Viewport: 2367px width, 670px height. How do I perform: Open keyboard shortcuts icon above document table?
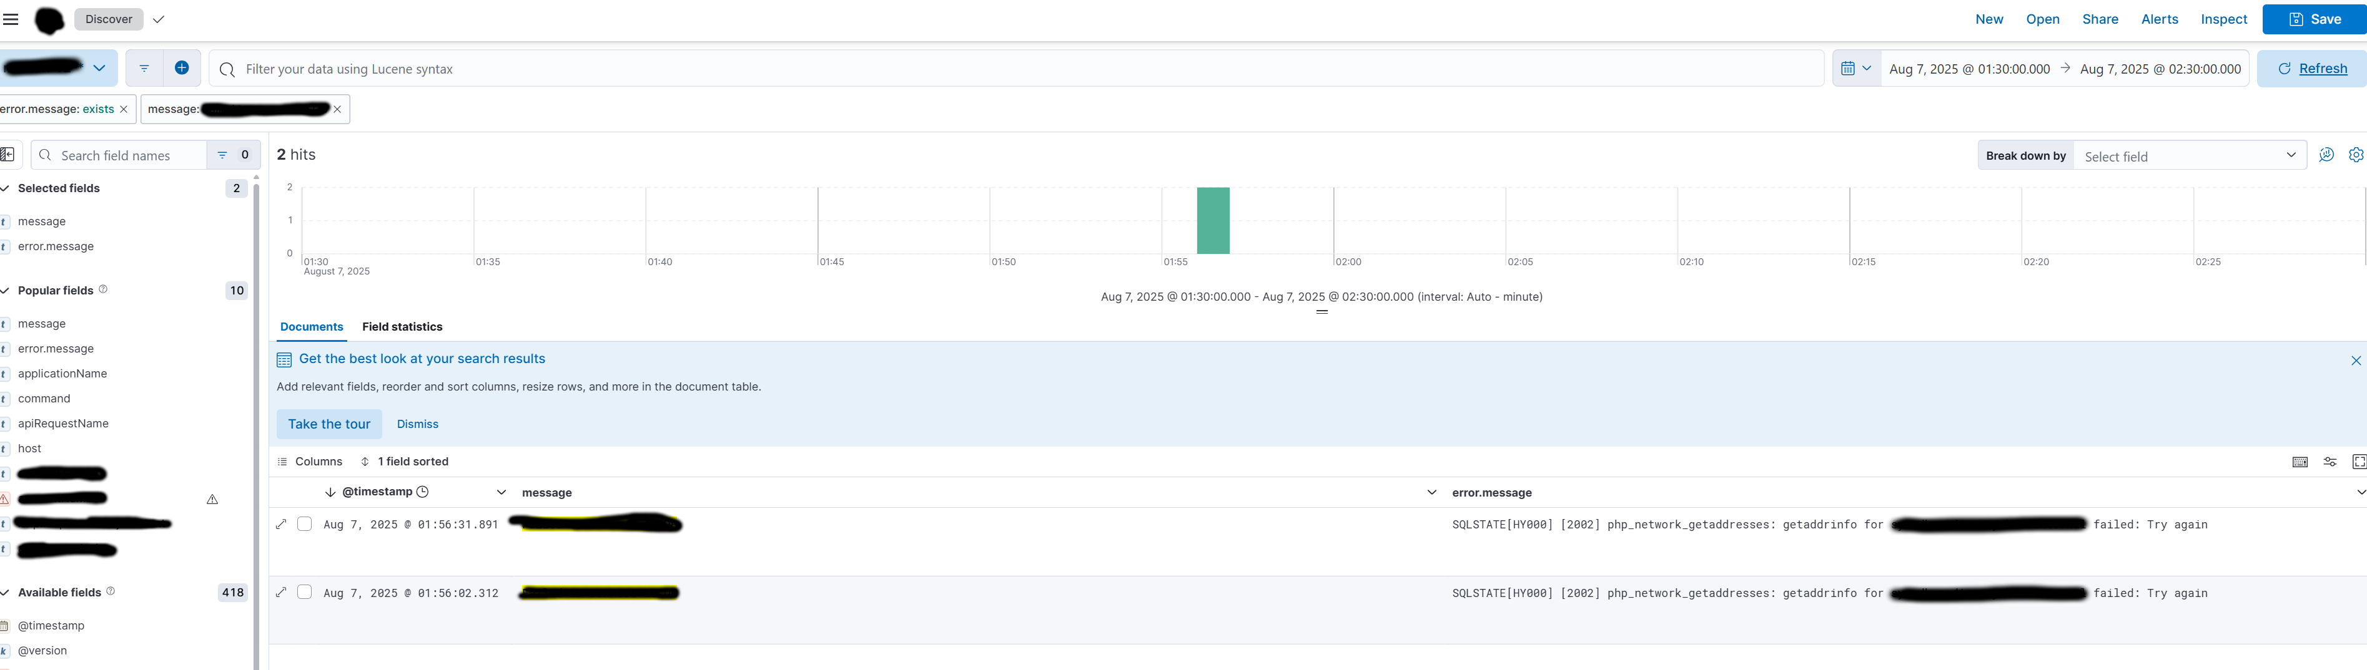(2300, 462)
